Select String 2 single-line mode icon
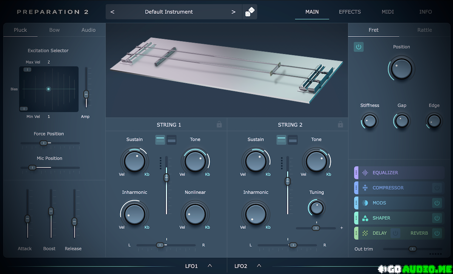The image size is (453, 274). 282,139
